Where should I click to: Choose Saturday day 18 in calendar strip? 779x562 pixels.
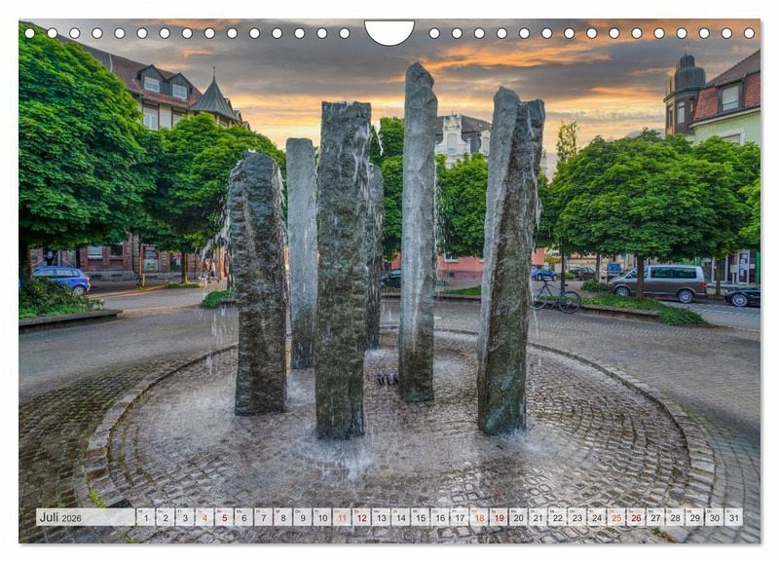479,517
